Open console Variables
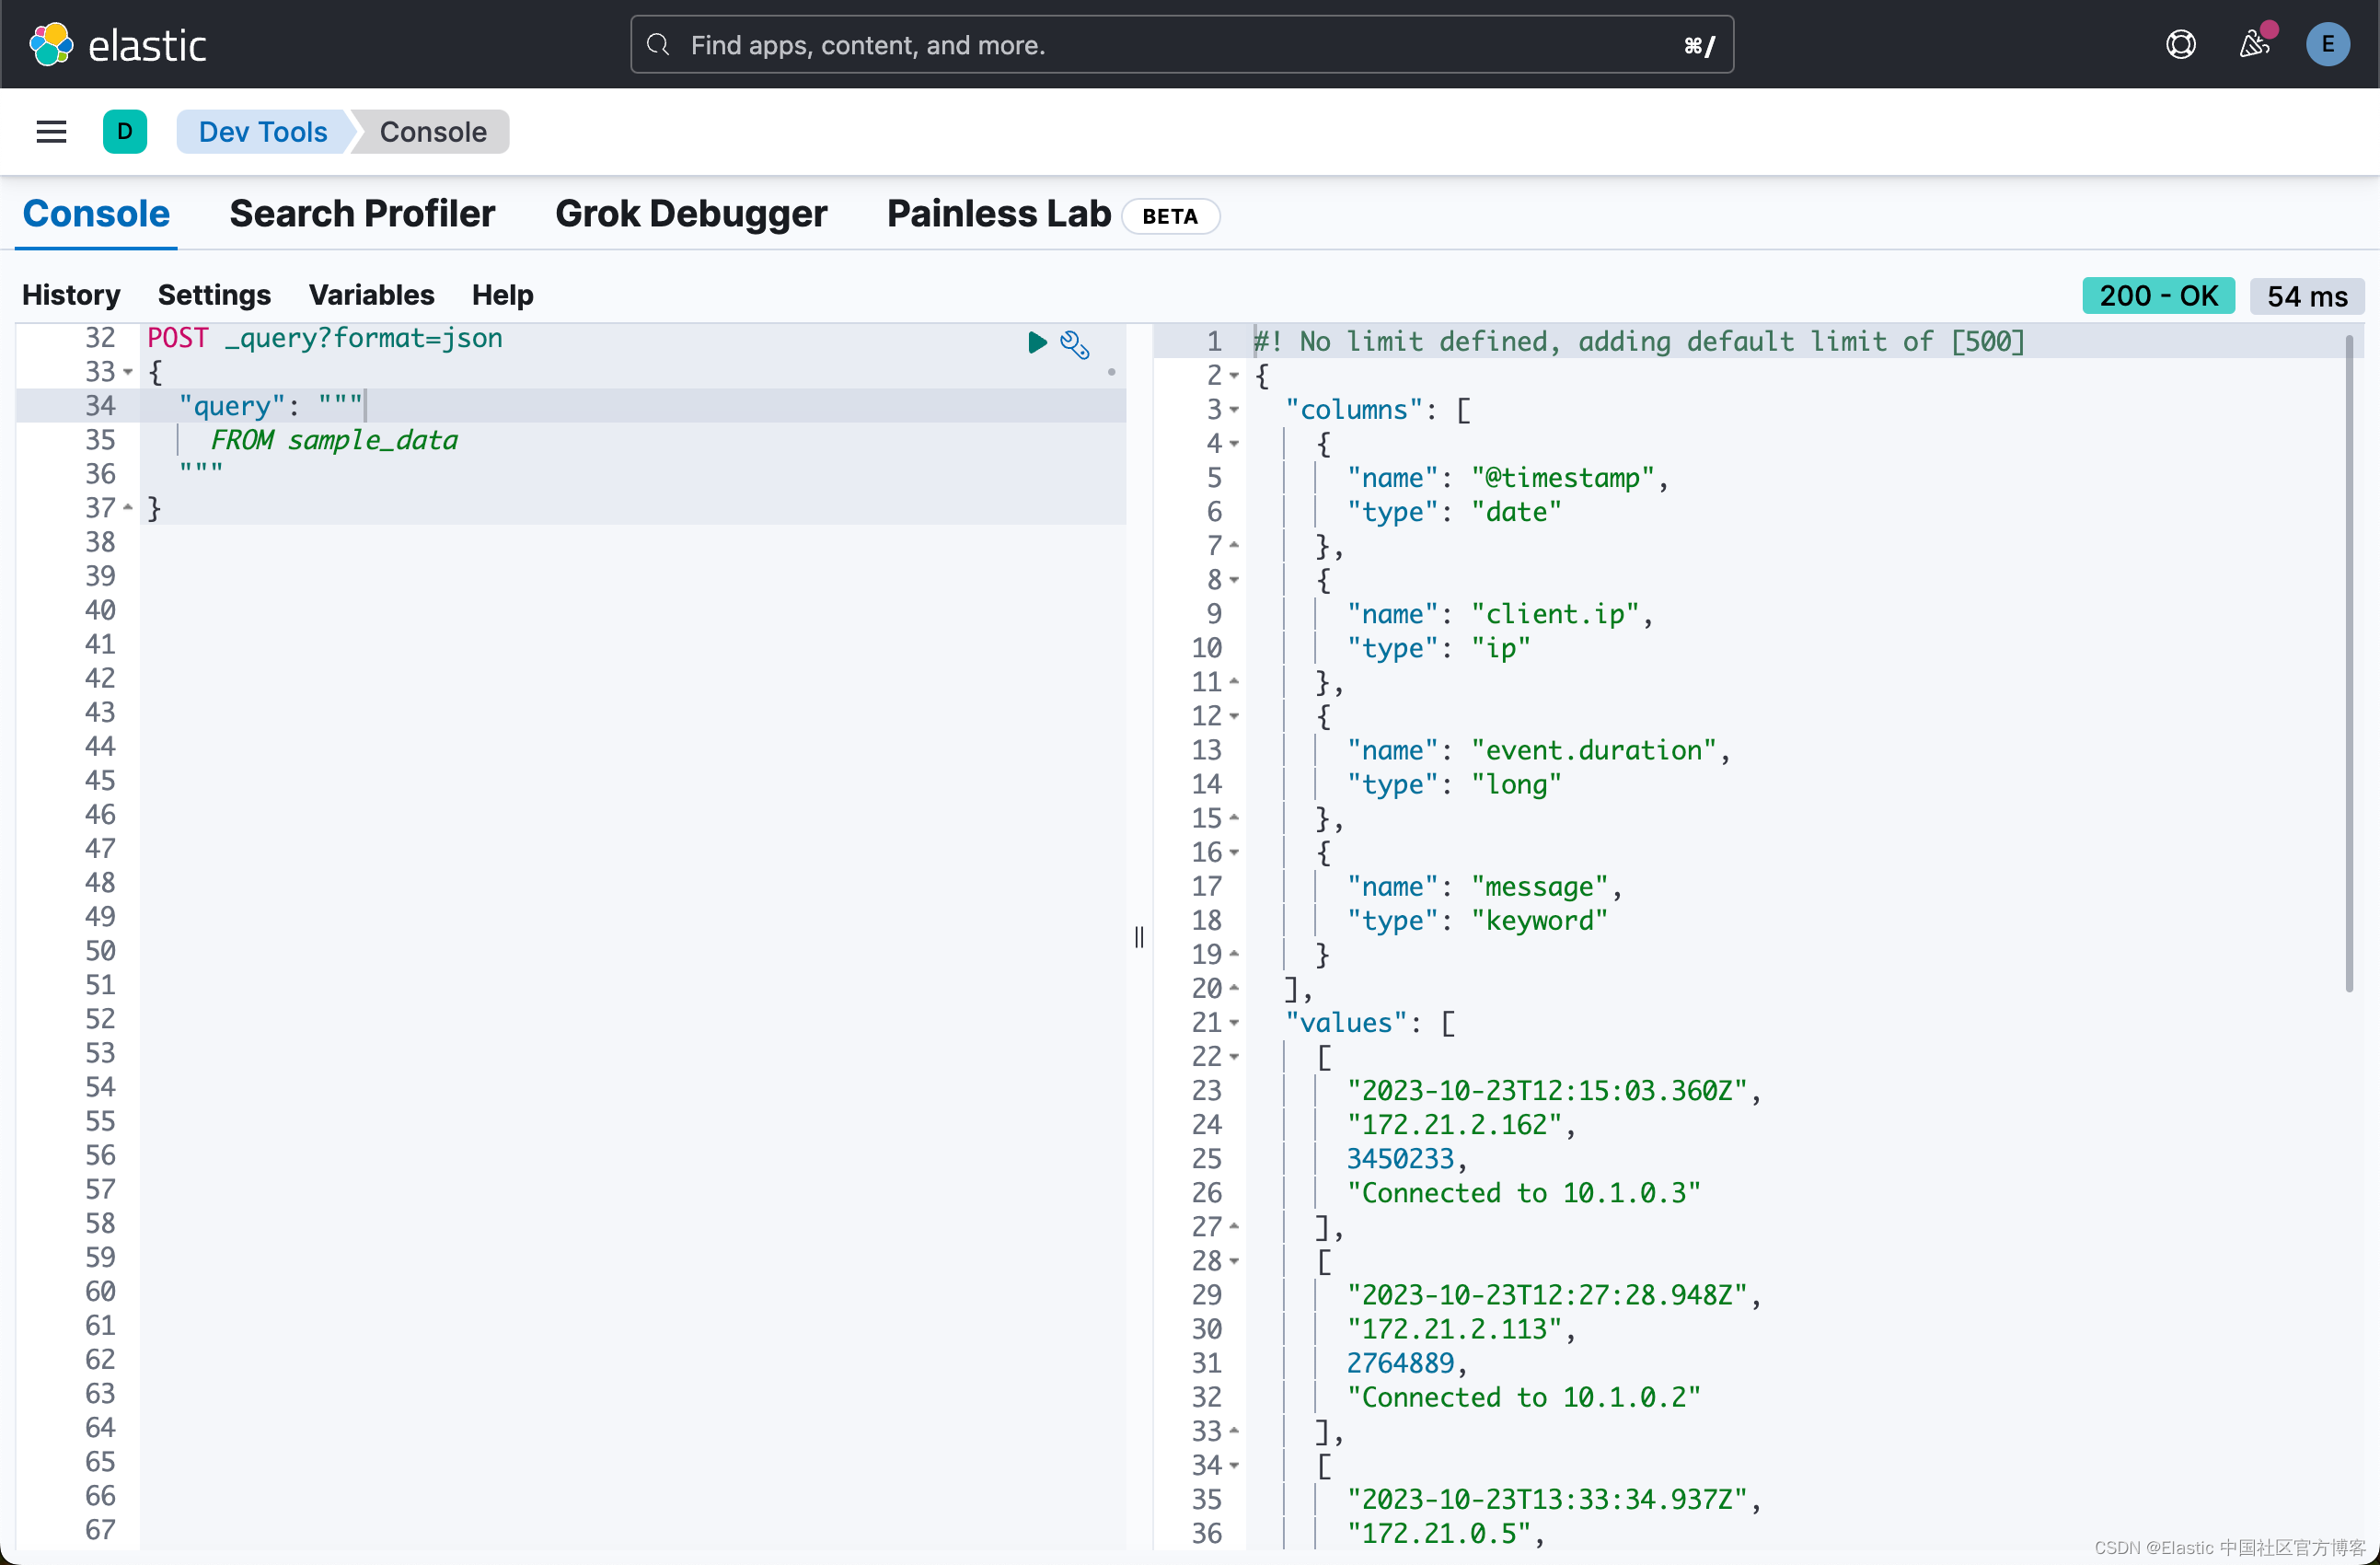 pyautogui.click(x=371, y=294)
